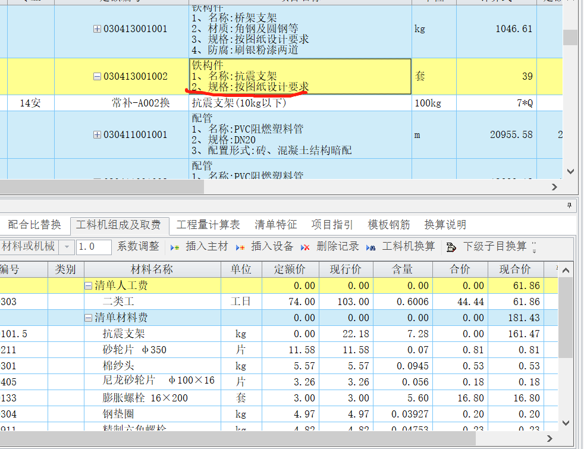Open toolbar overflow chevron after 下级子目换算
Viewport: 584px width, 449px height.
pyautogui.click(x=535, y=247)
